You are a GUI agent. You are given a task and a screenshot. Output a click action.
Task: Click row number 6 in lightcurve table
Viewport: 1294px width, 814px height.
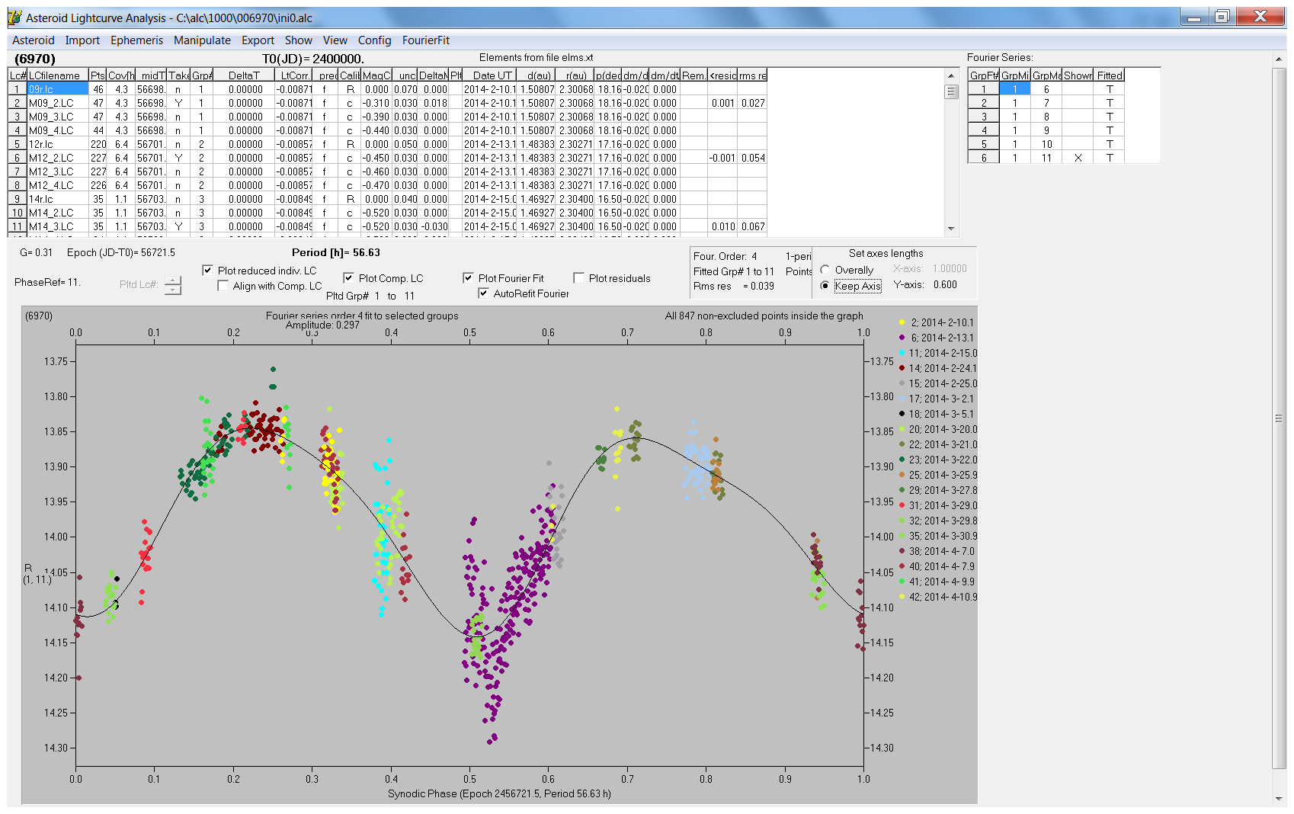point(18,158)
